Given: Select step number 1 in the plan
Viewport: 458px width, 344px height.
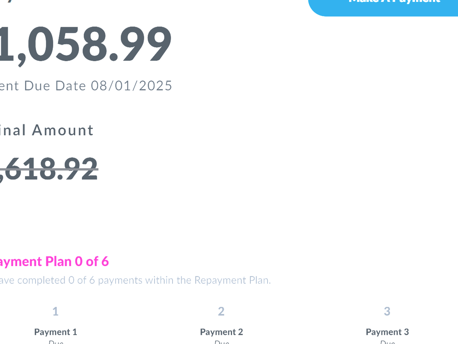Looking at the screenshot, I should 55,312.
